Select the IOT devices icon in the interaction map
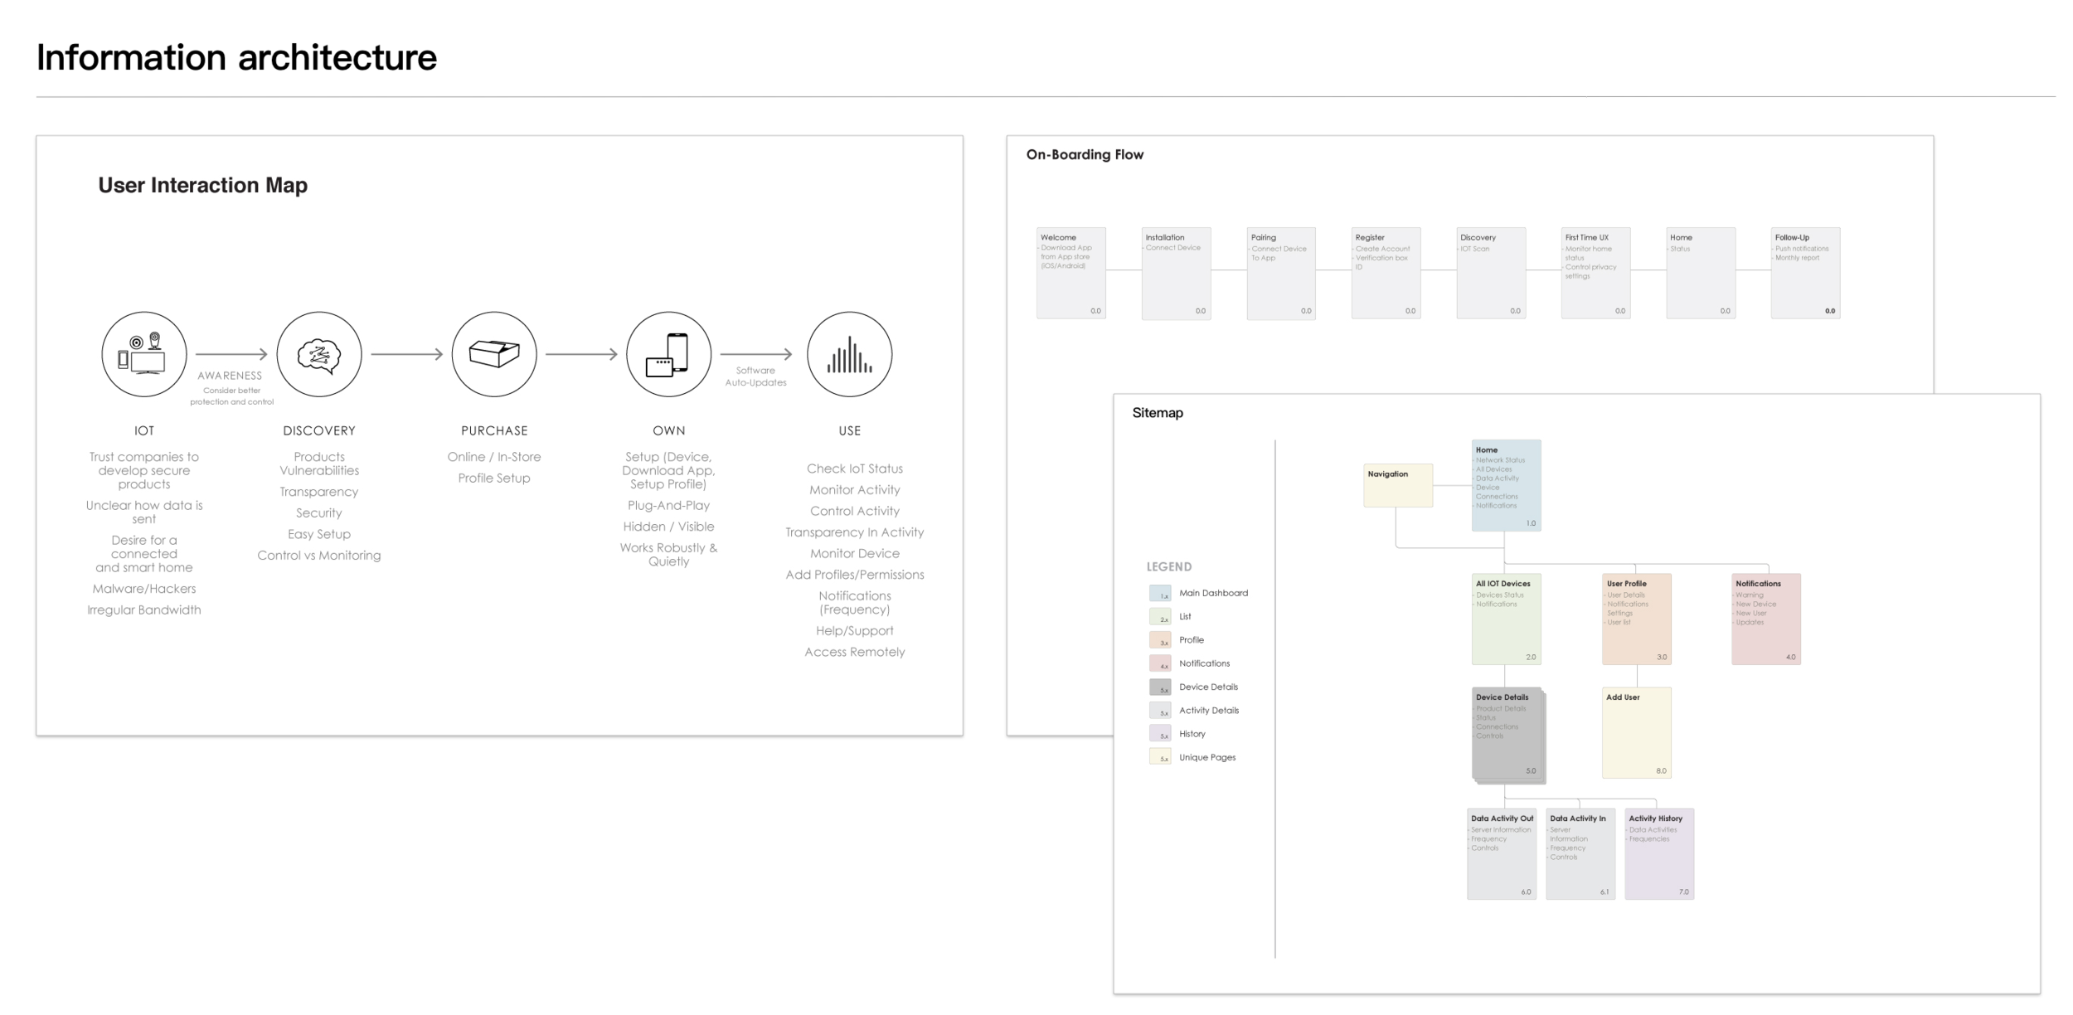The width and height of the screenshot is (2073, 1015). pyautogui.click(x=143, y=354)
